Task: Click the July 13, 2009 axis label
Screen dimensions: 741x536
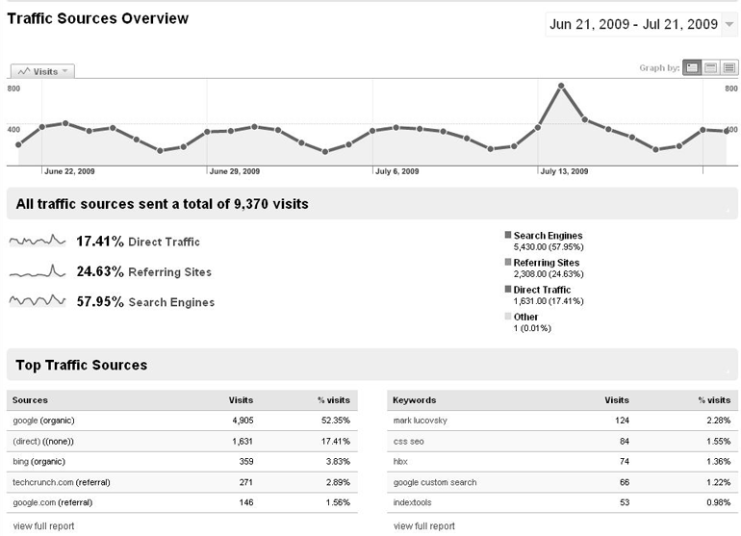Action: 564,171
